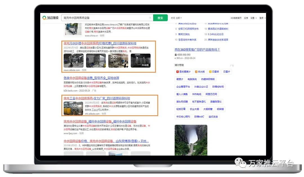Viewport: 304px width, 177px height.
Task: Click the green 搜索 button
Action: (x=160, y=18)
